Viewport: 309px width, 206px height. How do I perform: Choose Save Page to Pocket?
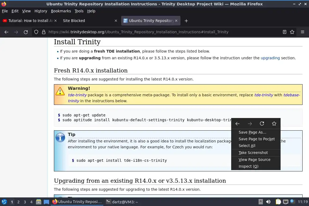click(256, 139)
